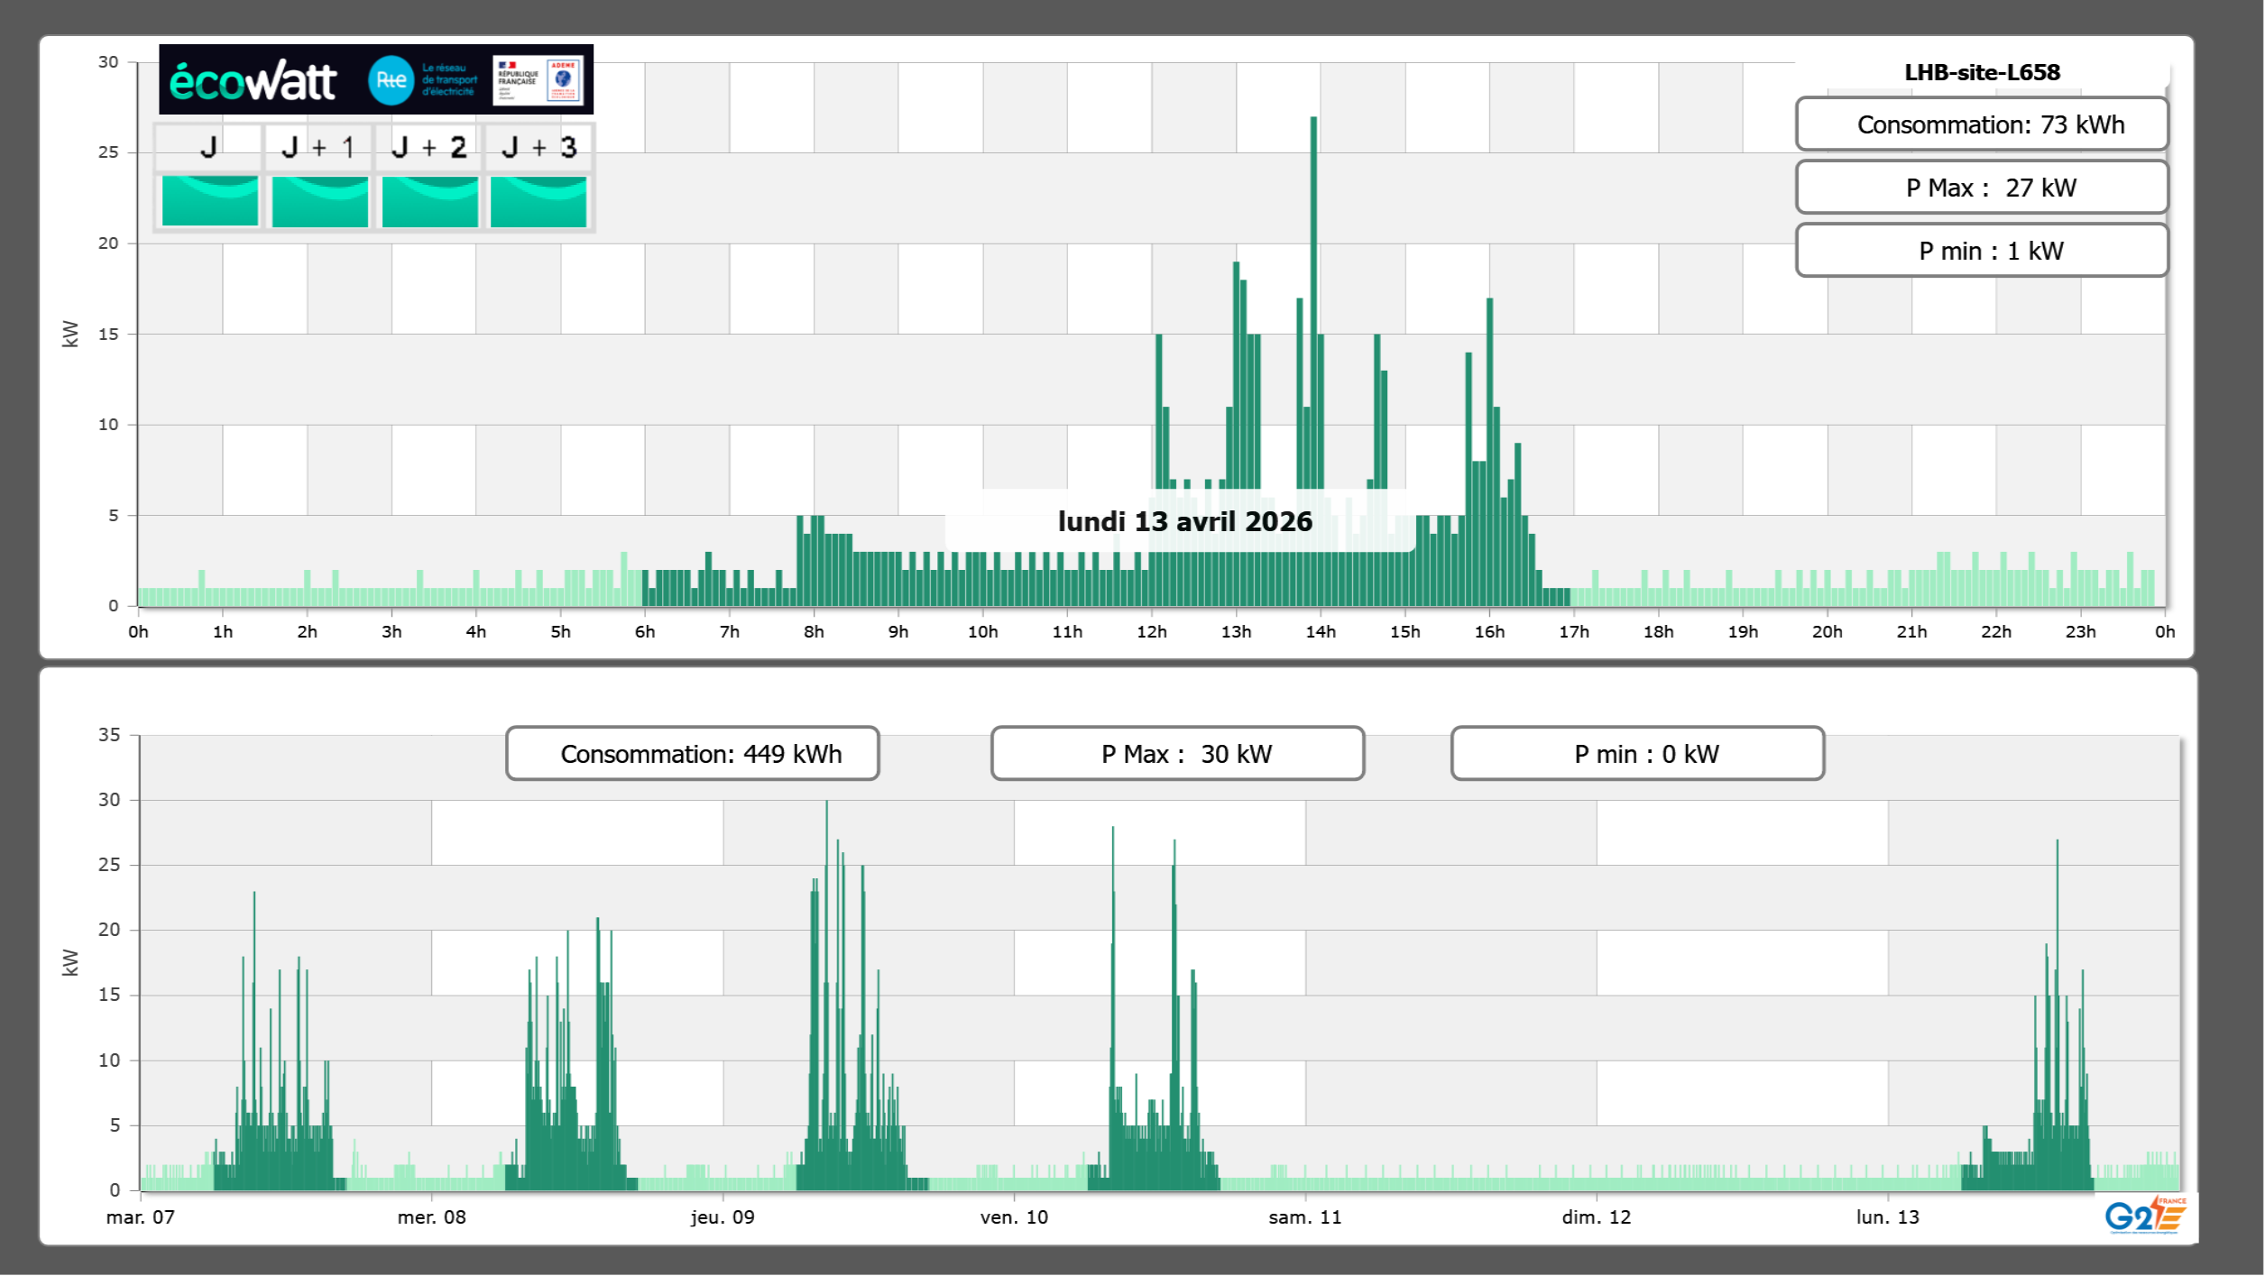The width and height of the screenshot is (2265, 1276).
Task: Select the green J+1 signal tile
Action: click(x=319, y=201)
